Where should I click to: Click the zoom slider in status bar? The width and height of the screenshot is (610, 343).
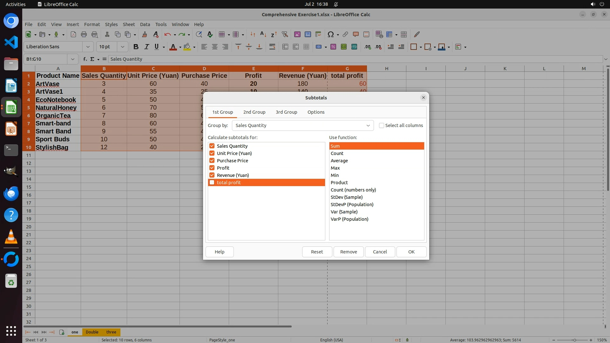click(574, 340)
